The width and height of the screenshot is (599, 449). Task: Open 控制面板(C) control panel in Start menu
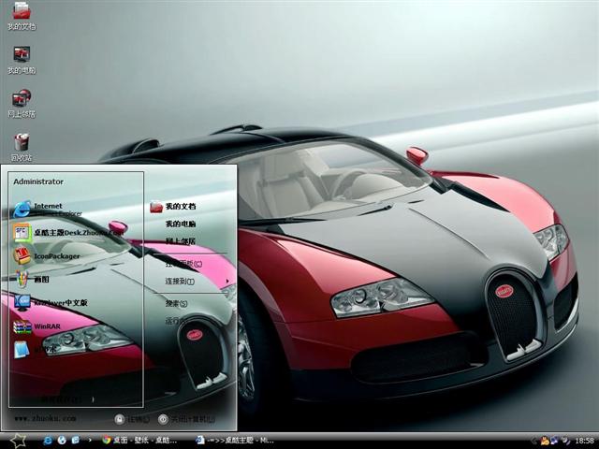click(183, 264)
